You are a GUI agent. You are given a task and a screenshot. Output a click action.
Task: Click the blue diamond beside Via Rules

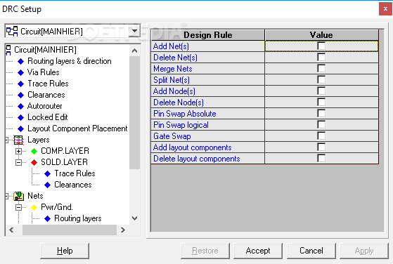tap(21, 72)
